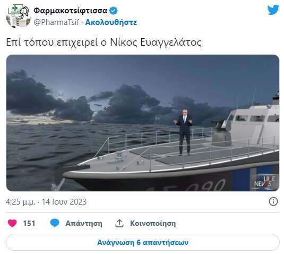Click the Ανάγνωση 6 απαντήσεων button
Viewport: 284px width, 254px height.
coord(143,242)
